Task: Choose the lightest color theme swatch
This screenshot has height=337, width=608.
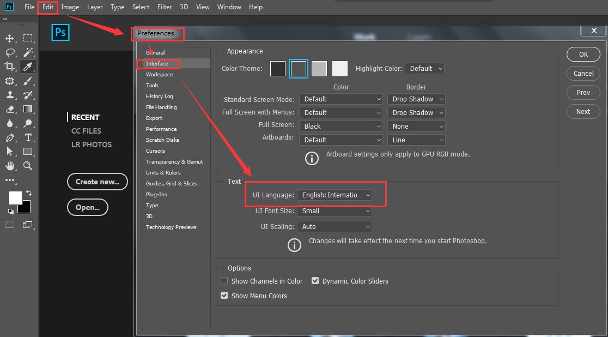Action: pos(340,69)
